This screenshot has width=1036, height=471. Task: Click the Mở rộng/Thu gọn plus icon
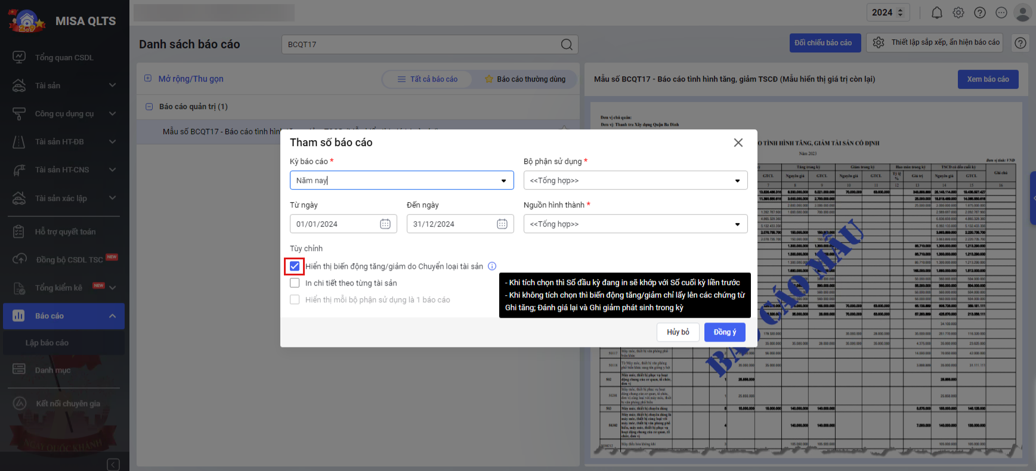[x=148, y=78]
